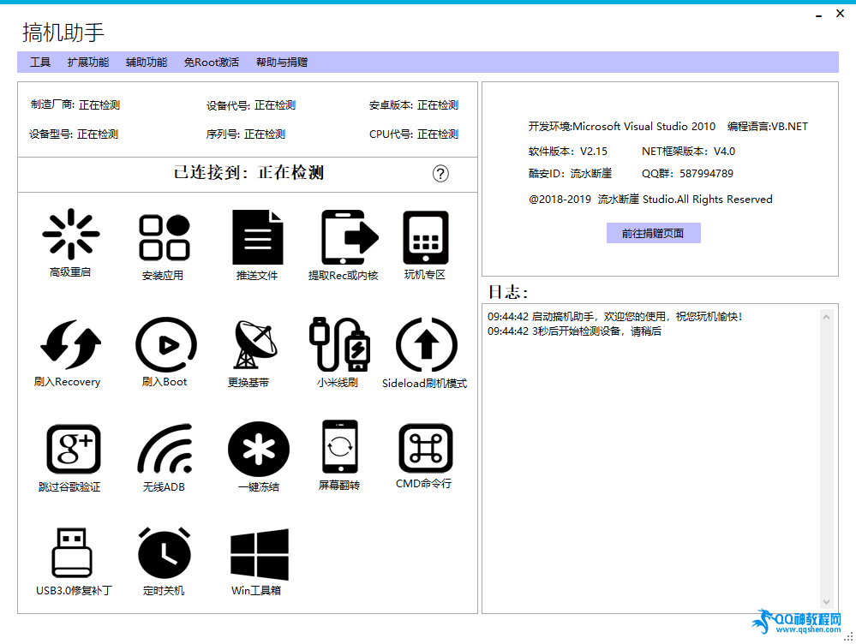The image size is (856, 644).
Task: Click the QQ群 587994789 text
Action: pos(687,174)
